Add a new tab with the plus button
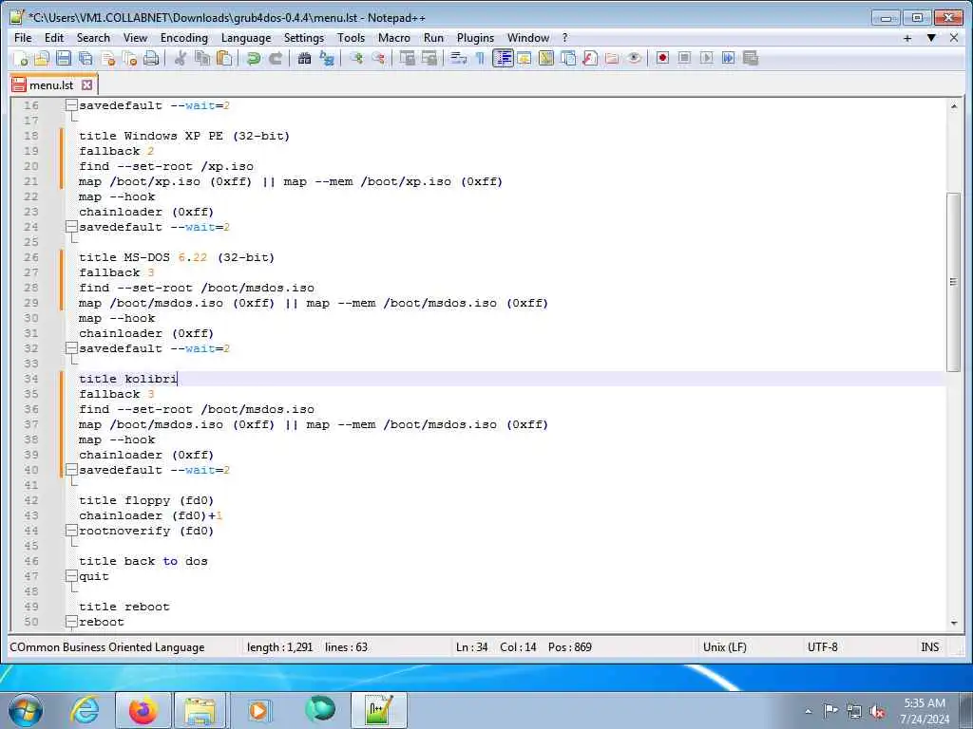 coord(907,38)
